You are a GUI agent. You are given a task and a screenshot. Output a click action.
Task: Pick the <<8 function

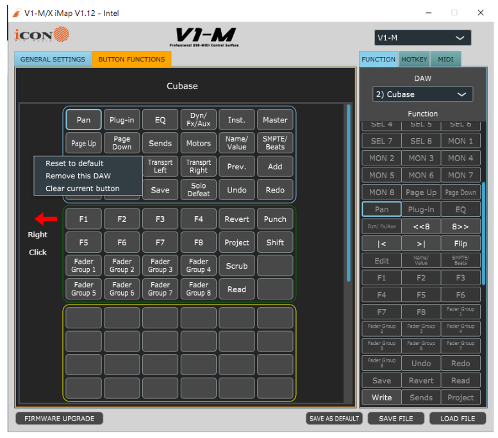pyautogui.click(x=421, y=226)
